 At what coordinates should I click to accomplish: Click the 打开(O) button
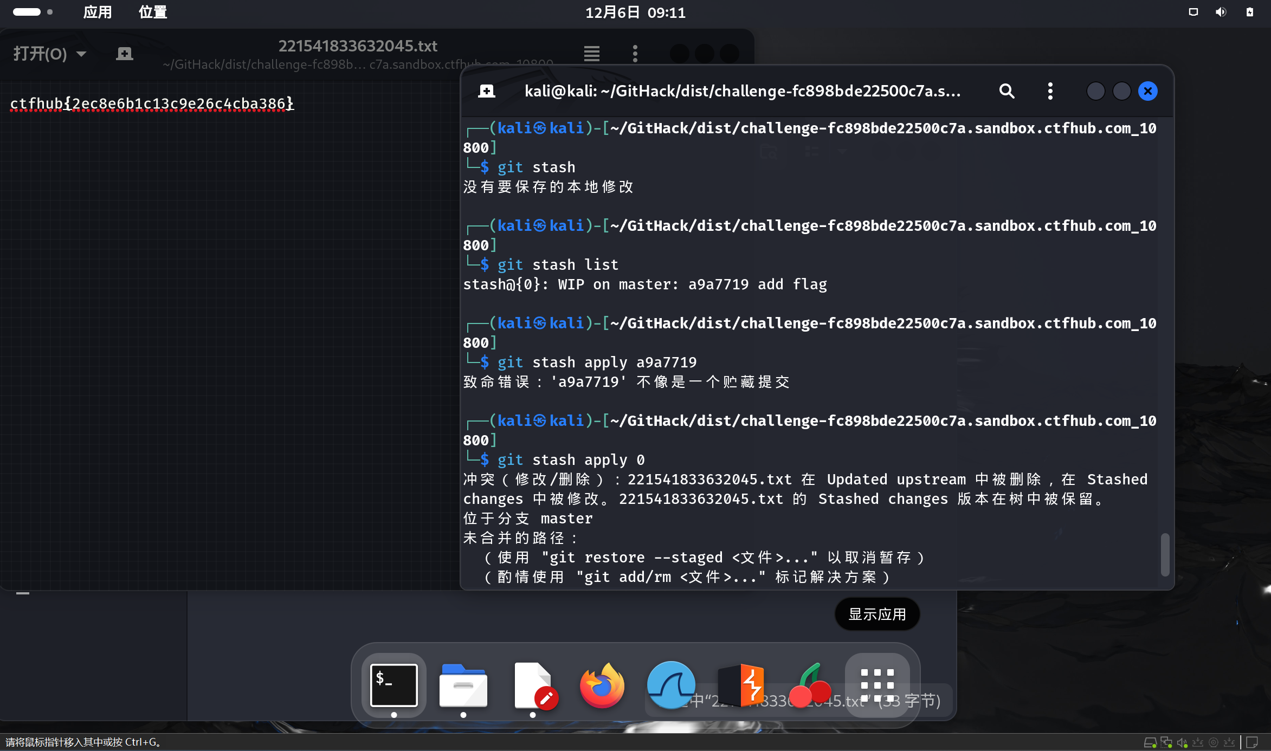[x=40, y=54]
